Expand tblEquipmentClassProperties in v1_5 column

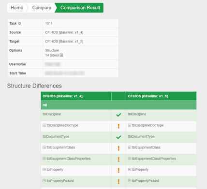point(129,159)
